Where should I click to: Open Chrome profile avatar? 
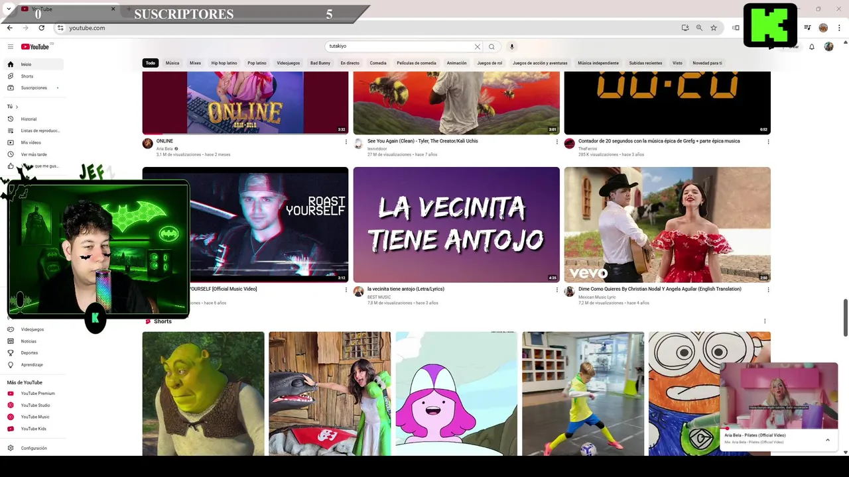point(823,28)
